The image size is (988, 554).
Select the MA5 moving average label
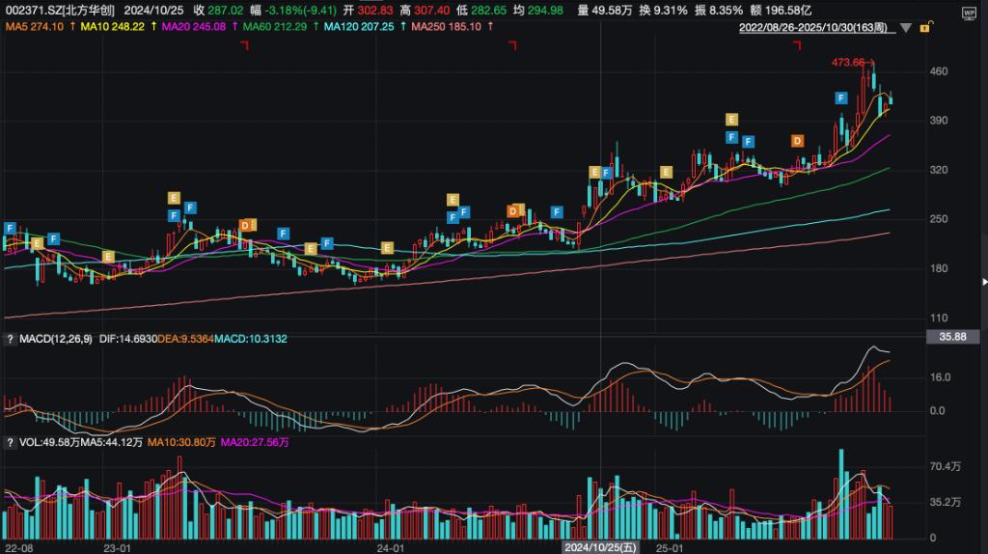pyautogui.click(x=34, y=26)
